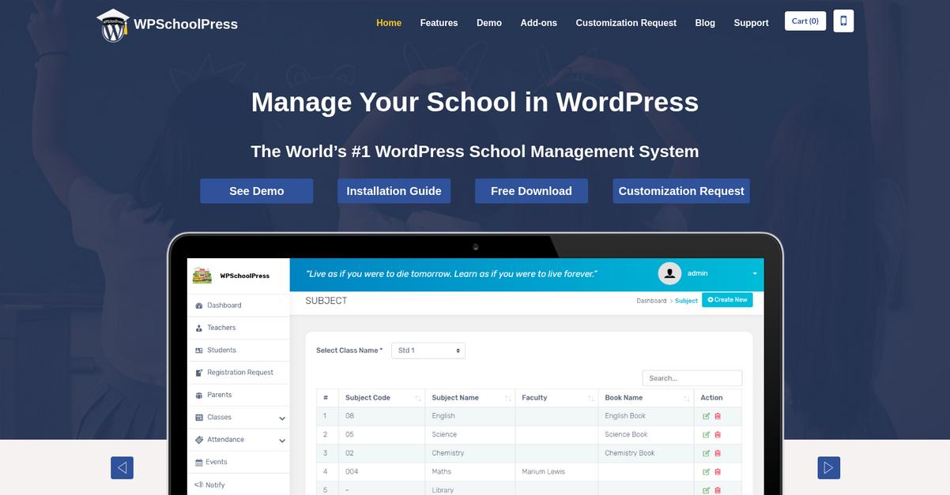Open the Home menu item
Screen dimensions: 950x495
point(389,23)
